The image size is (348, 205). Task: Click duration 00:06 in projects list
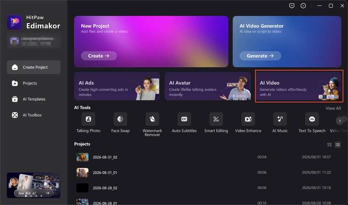[x=262, y=172]
